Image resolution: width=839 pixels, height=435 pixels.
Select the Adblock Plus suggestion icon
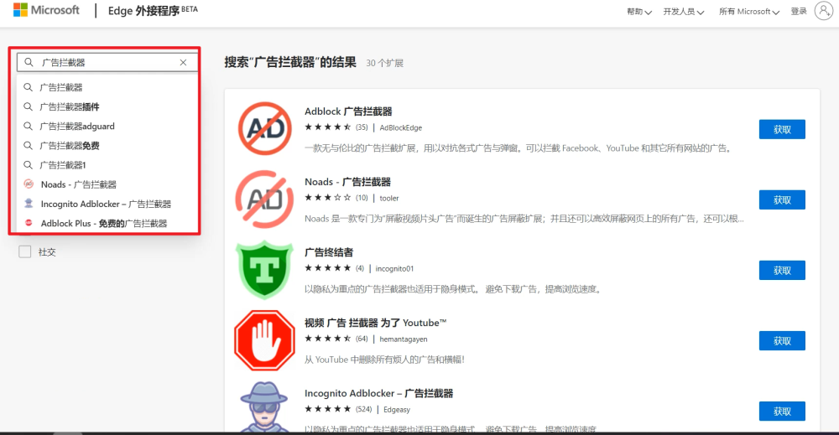tap(29, 223)
